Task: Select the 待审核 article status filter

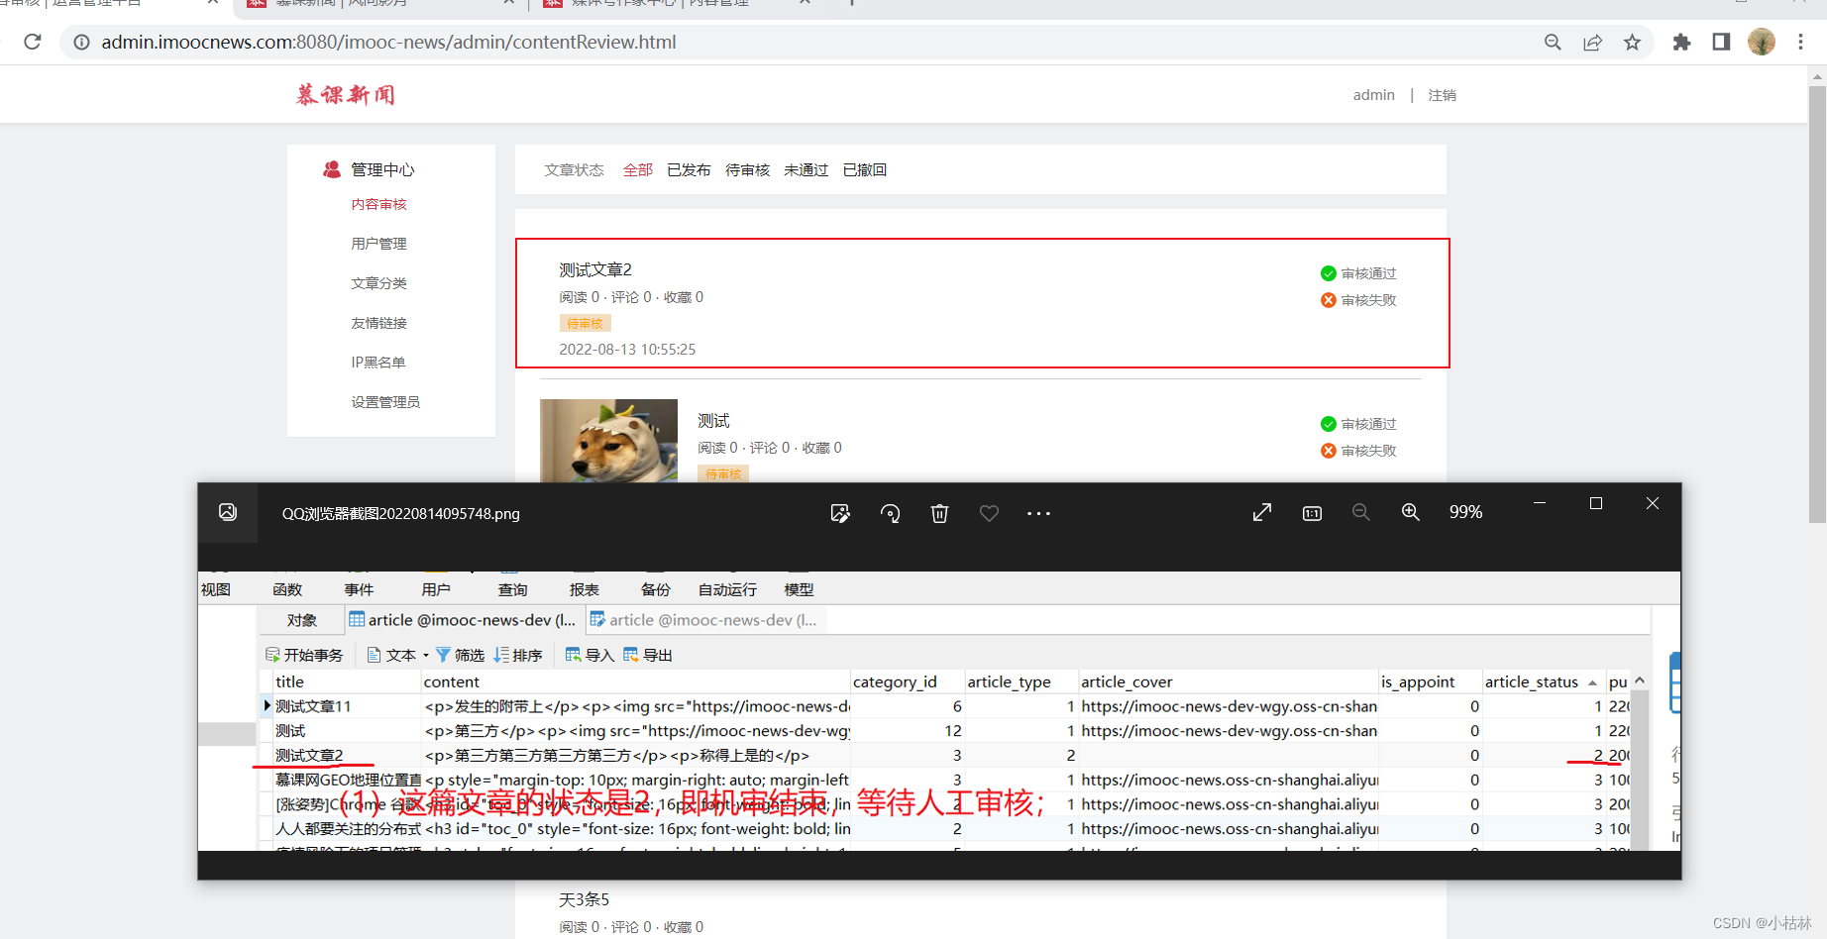Action: (x=747, y=169)
